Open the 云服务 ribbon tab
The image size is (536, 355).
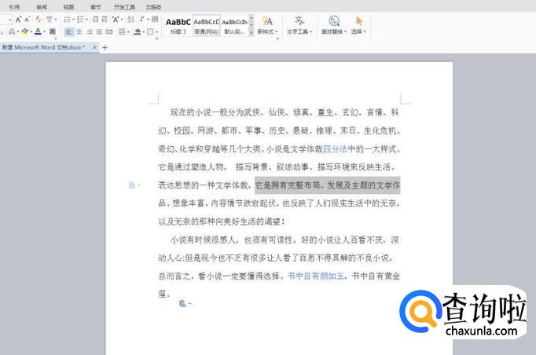pyautogui.click(x=153, y=7)
